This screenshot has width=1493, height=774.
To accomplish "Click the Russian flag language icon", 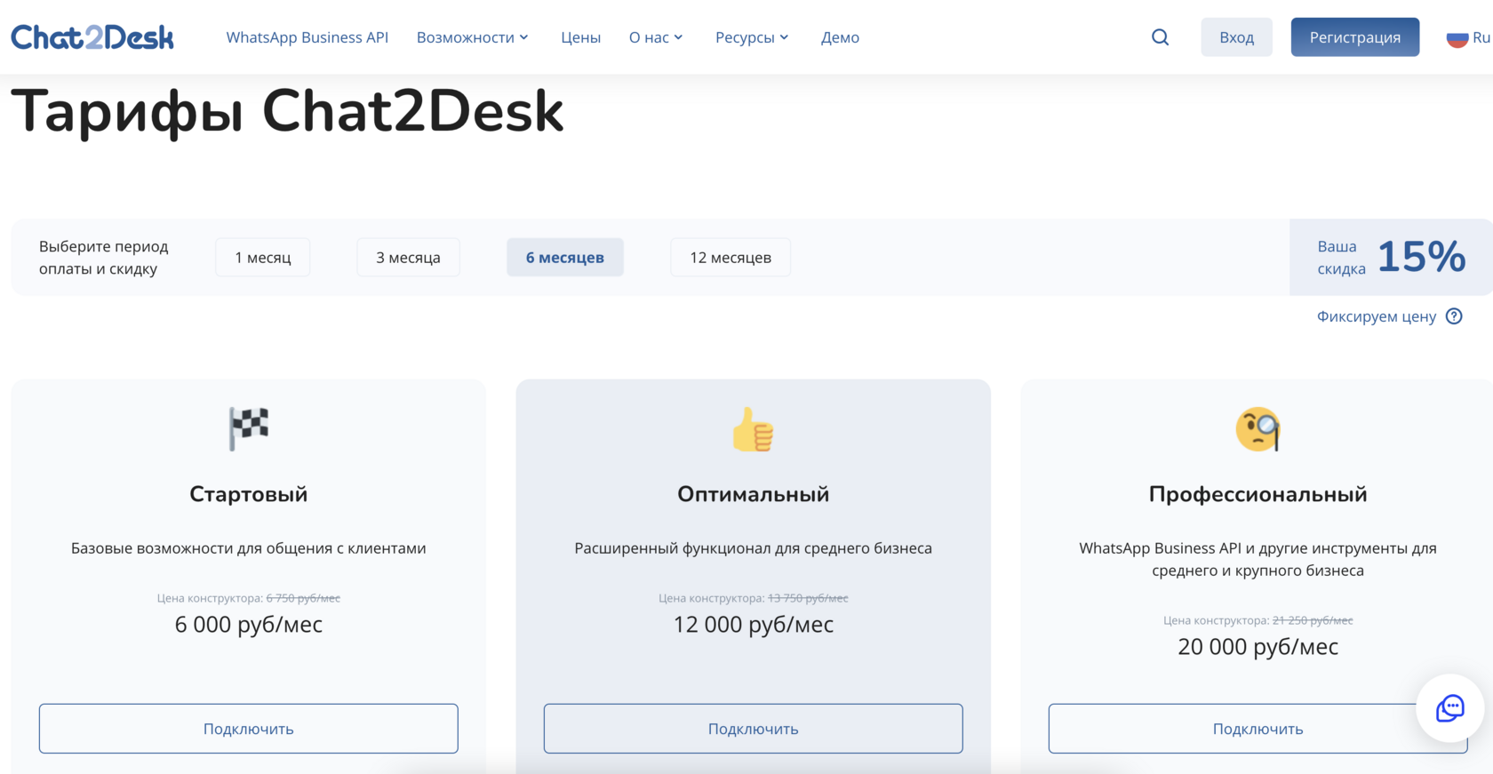I will click(1457, 38).
